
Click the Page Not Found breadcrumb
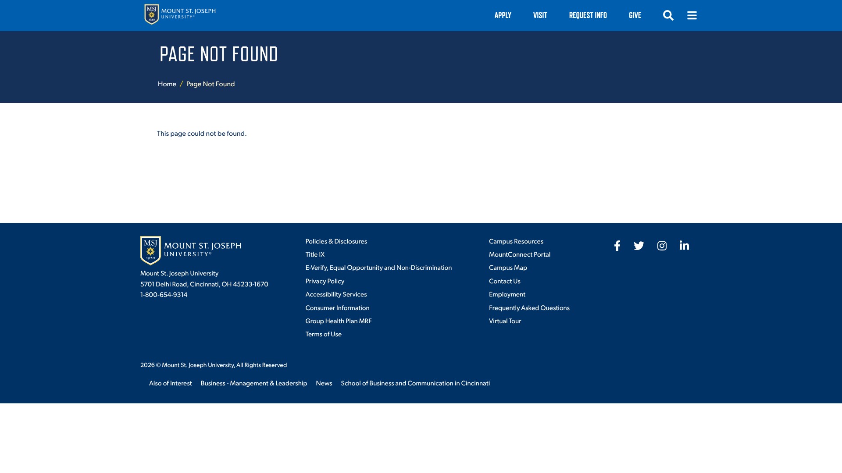[210, 84]
